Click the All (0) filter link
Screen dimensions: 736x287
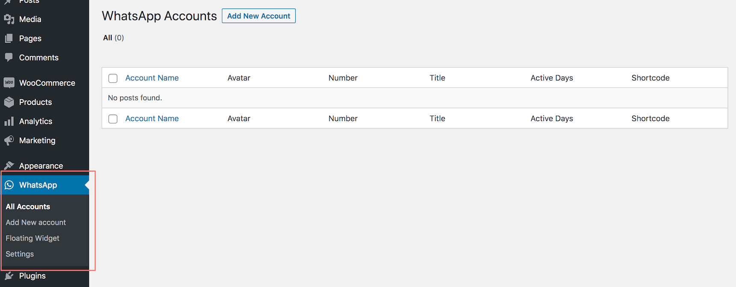(113, 38)
